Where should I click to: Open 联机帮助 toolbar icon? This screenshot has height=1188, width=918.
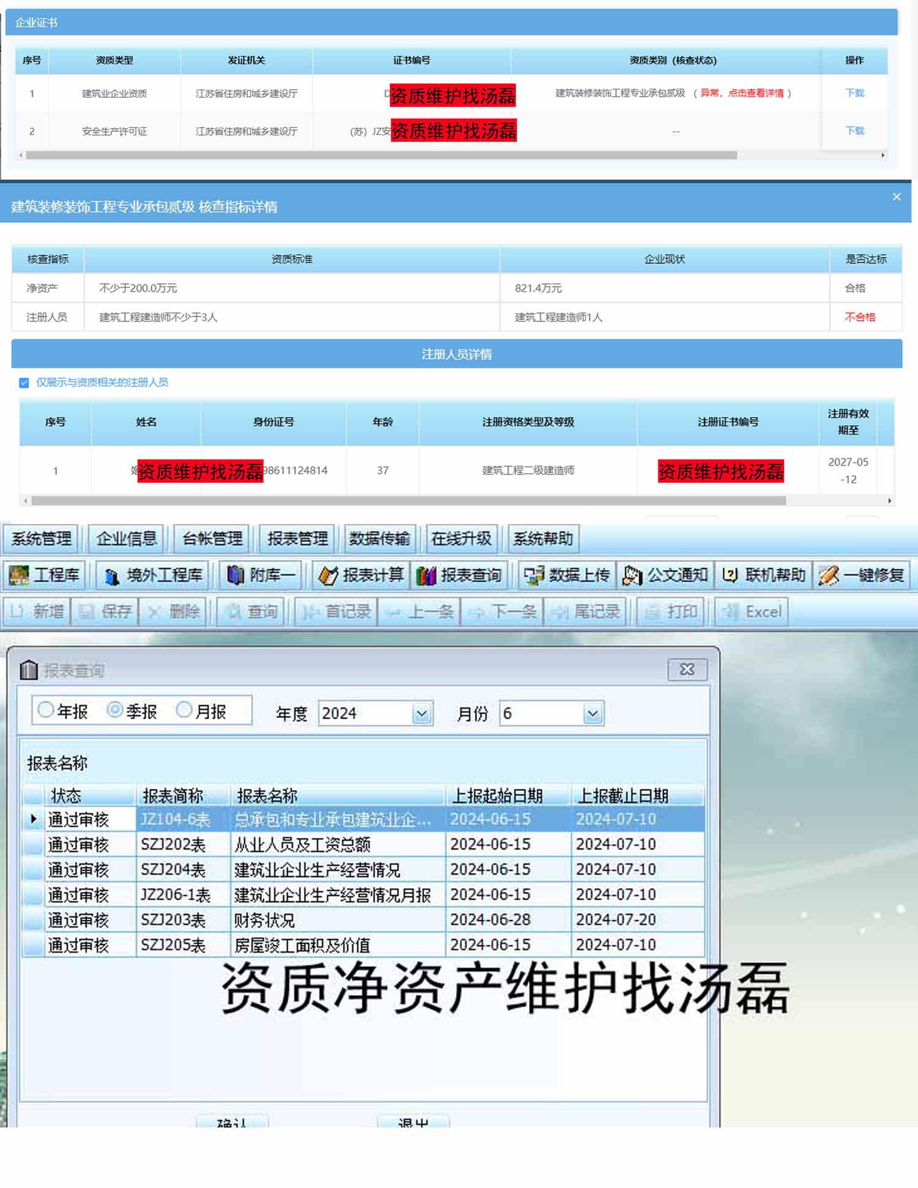[764, 575]
